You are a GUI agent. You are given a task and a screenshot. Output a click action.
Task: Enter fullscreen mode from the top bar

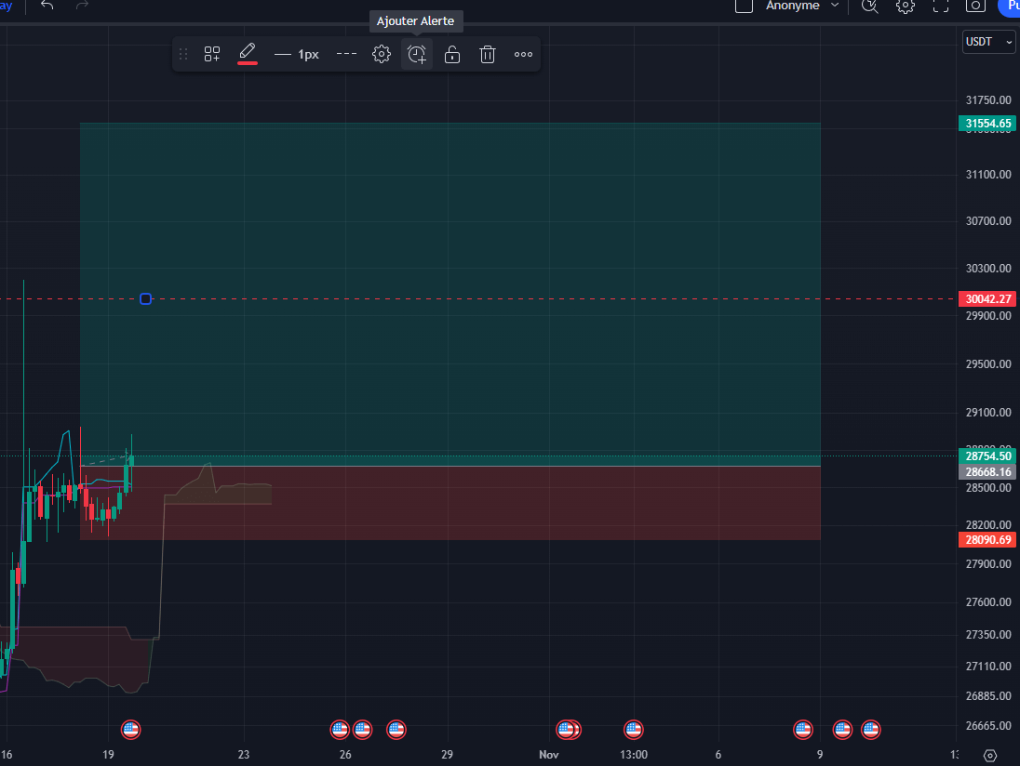(x=940, y=7)
